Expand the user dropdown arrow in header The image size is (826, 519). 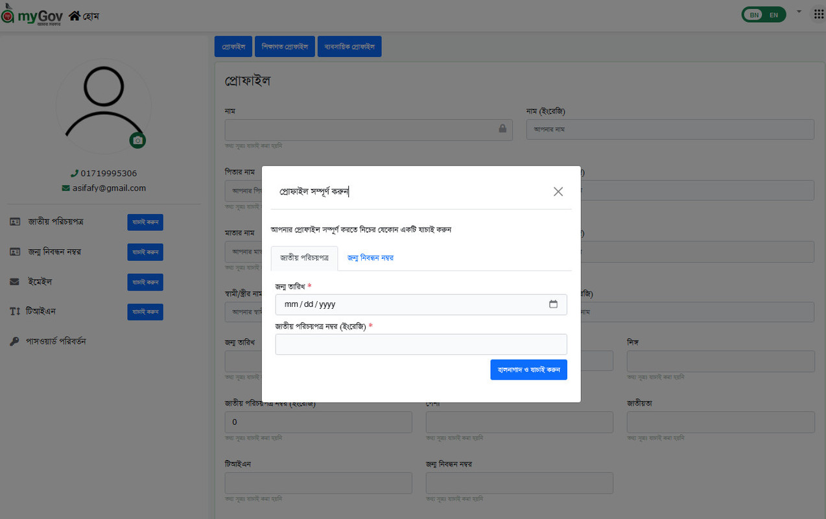pyautogui.click(x=799, y=12)
